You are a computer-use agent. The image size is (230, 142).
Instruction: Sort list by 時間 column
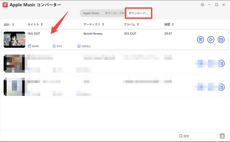point(169,25)
